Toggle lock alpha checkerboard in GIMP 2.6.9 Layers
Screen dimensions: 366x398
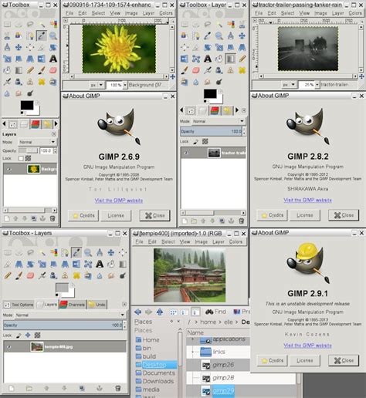[28, 158]
